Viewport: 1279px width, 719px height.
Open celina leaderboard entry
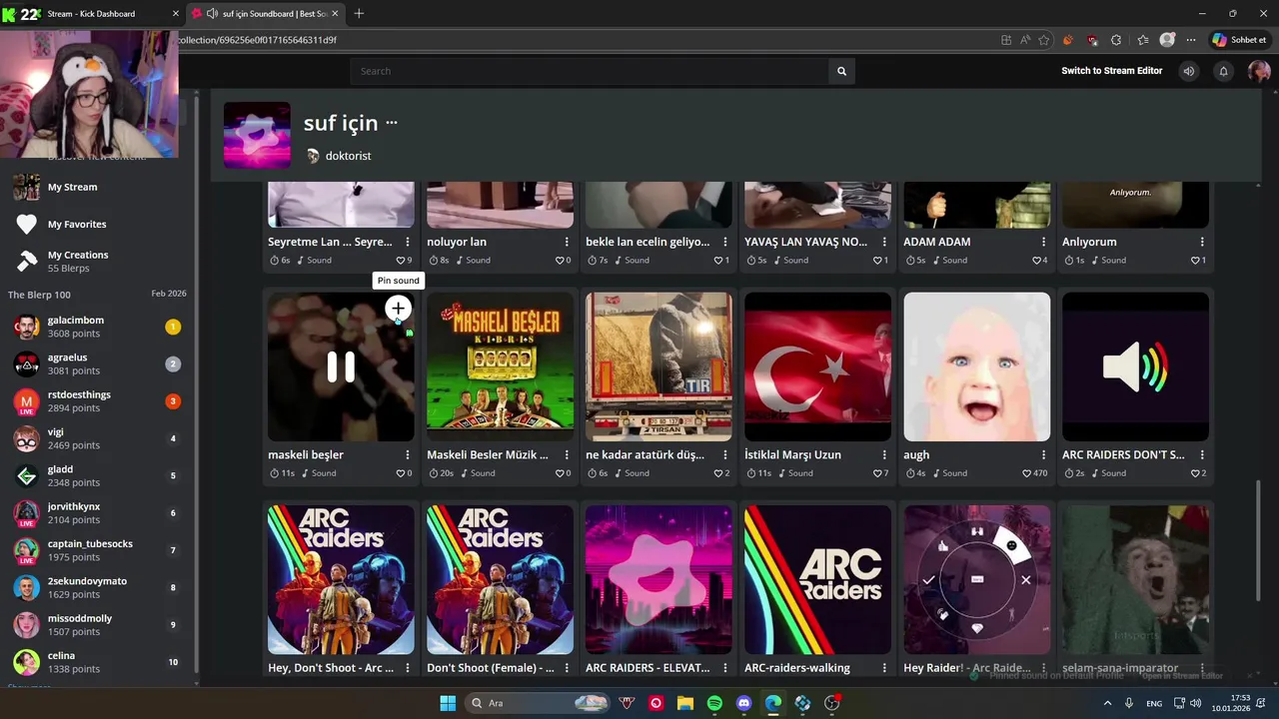[98, 662]
